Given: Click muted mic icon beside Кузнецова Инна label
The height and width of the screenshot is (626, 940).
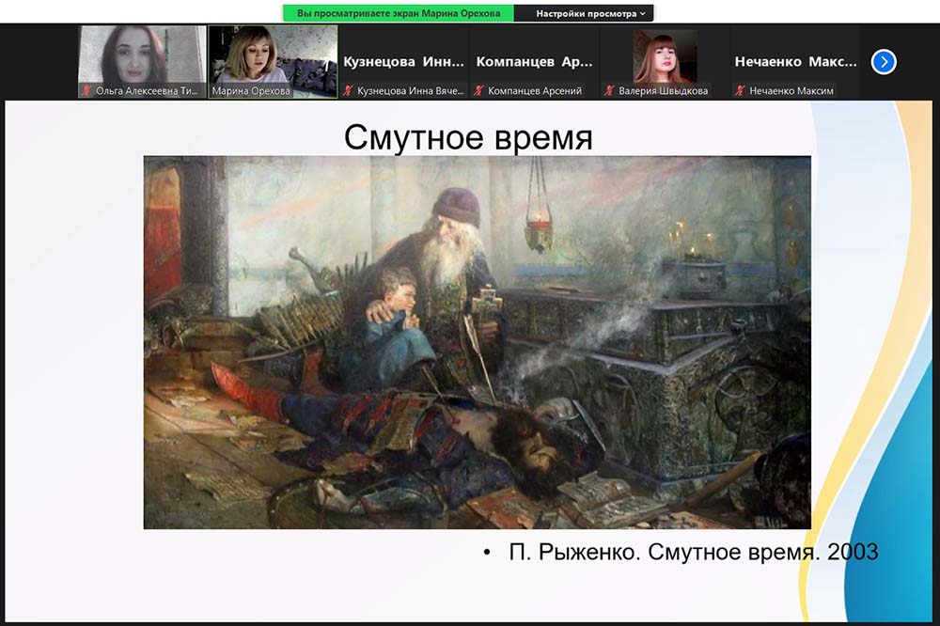Looking at the screenshot, I should click(x=348, y=91).
